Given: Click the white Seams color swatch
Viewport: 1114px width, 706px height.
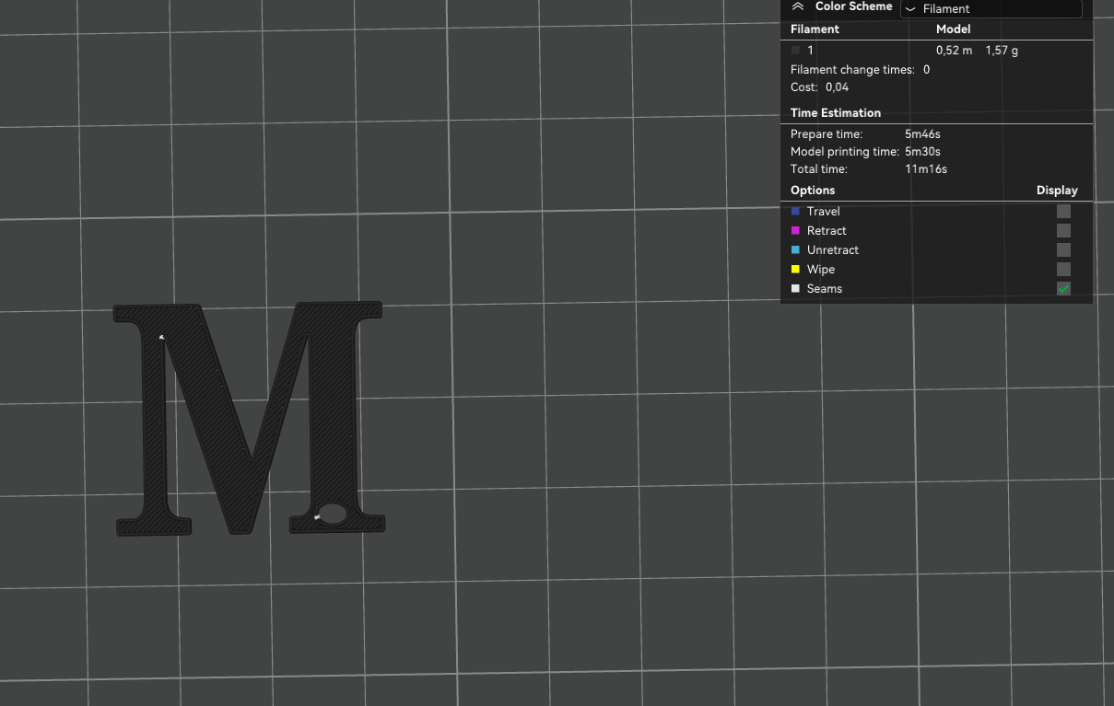Looking at the screenshot, I should click(x=796, y=289).
